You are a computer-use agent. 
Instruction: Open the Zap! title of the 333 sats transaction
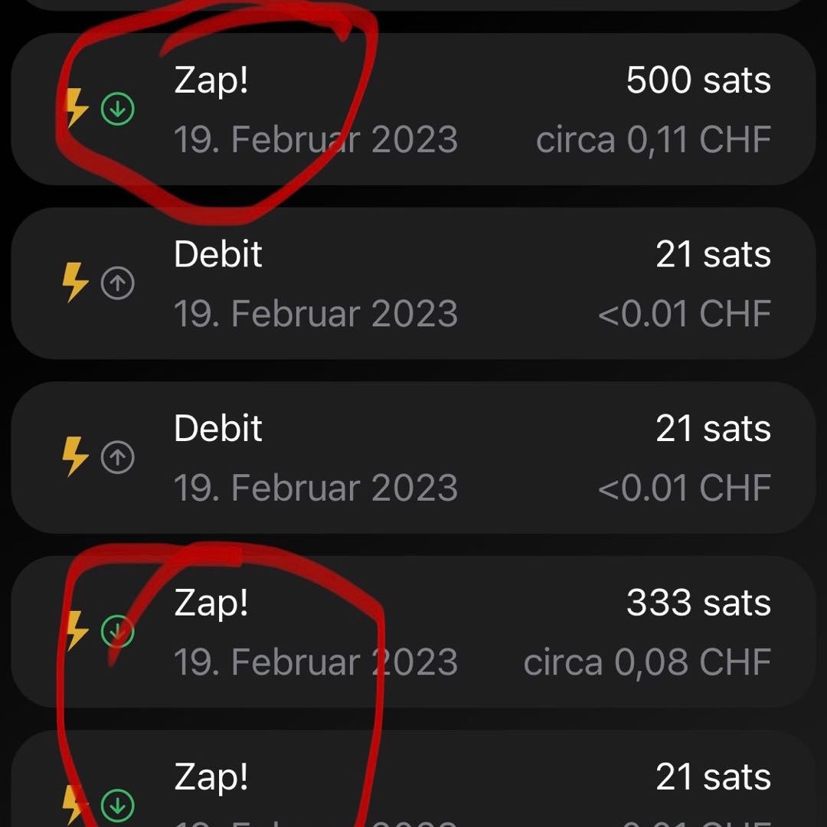point(211,603)
